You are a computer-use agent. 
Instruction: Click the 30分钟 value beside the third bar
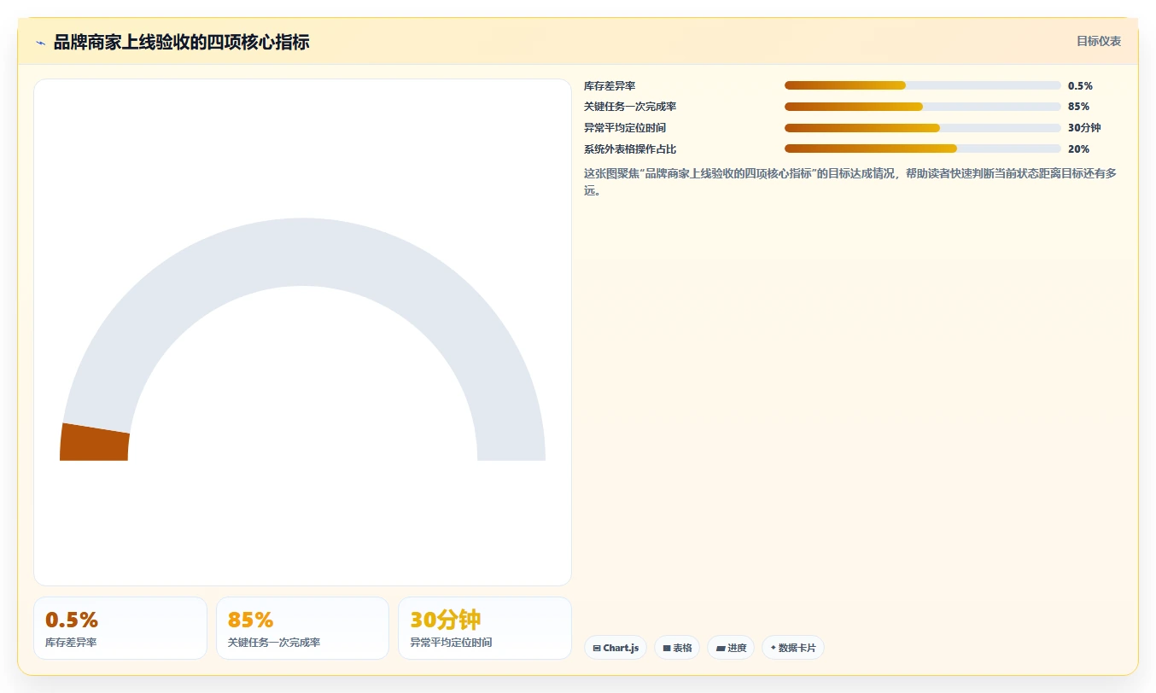1084,128
